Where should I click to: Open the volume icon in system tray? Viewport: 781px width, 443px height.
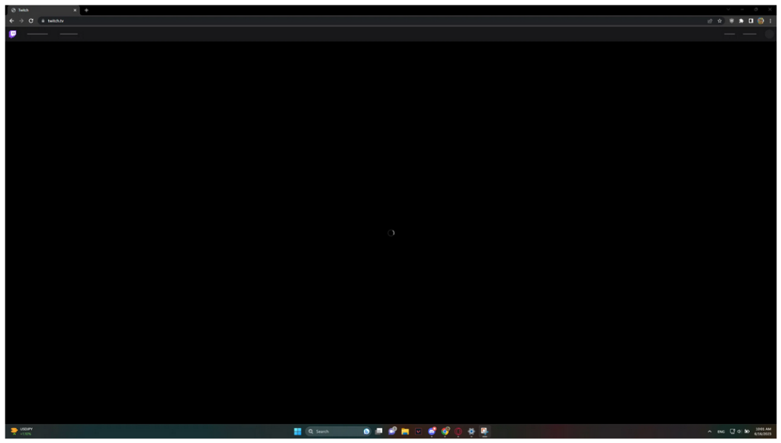click(x=739, y=432)
